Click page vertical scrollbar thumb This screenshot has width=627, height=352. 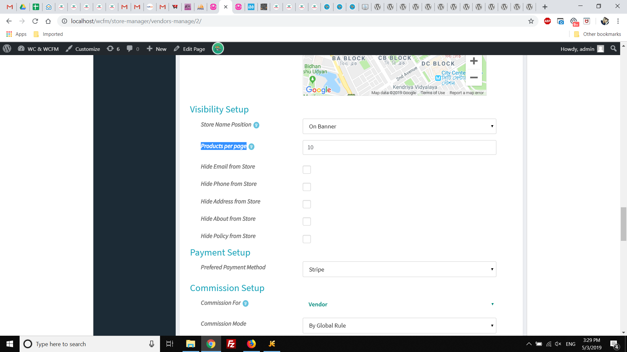(x=623, y=224)
